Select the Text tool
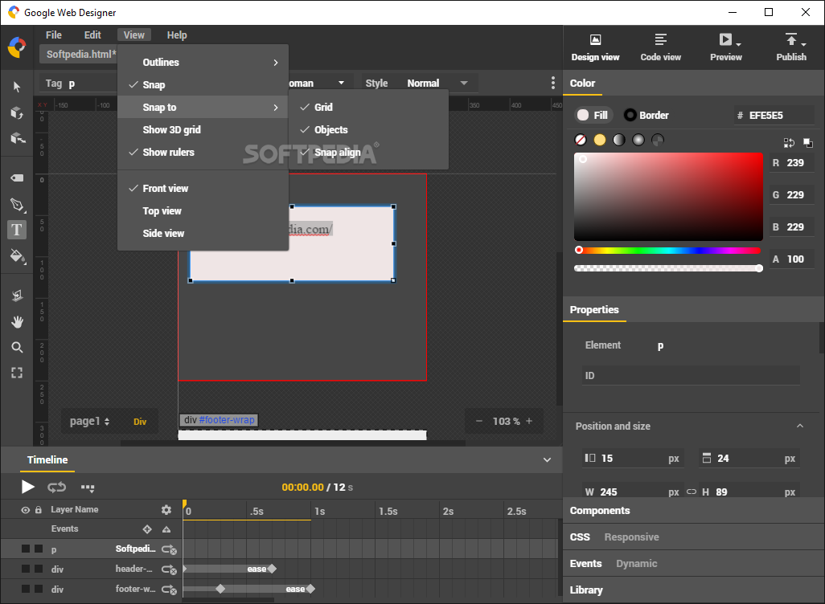Viewport: 825px width, 604px height. 17,230
